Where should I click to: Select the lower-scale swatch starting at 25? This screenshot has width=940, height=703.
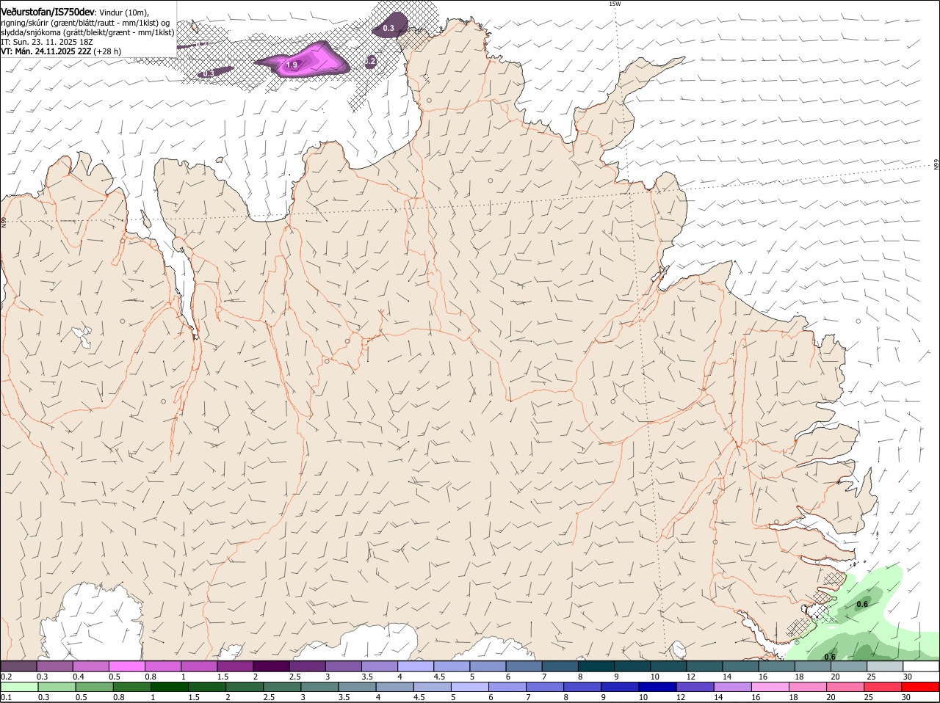click(x=883, y=687)
